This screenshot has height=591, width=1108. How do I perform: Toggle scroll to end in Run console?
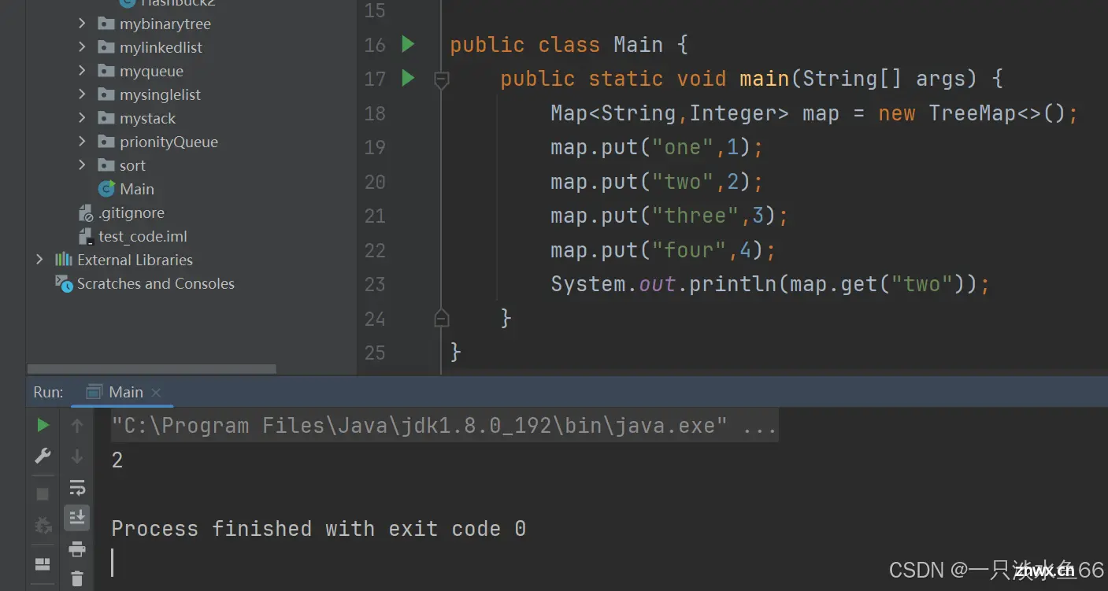pos(77,517)
